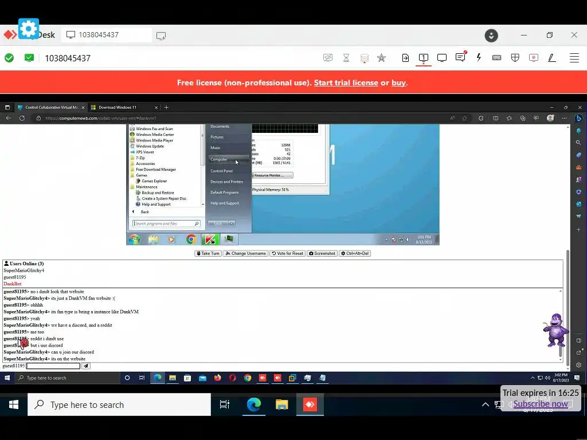
Task: Focus the chat message input box
Action: [53, 366]
